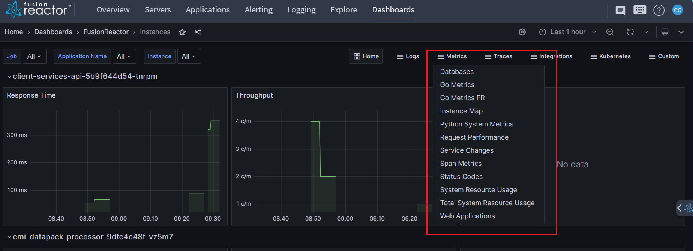Expand the Job All dropdown
This screenshot has width=693, height=251.
point(34,56)
